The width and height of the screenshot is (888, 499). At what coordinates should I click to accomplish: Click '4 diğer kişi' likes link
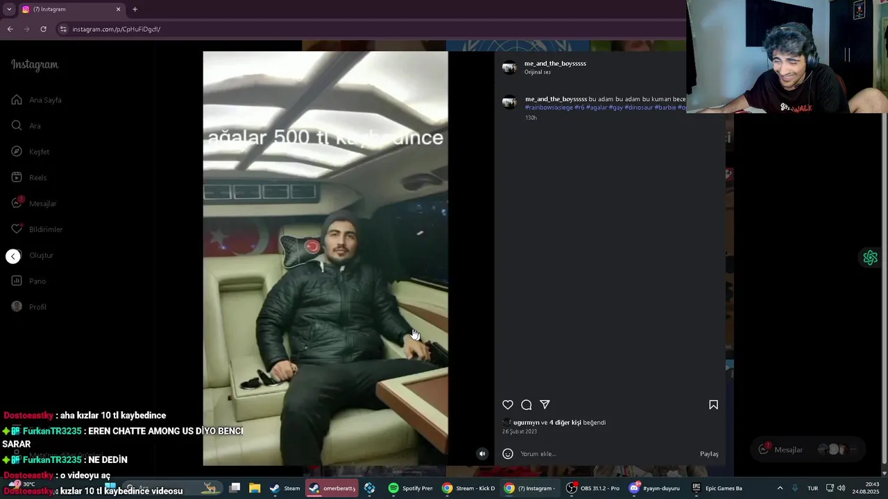pyautogui.click(x=565, y=423)
